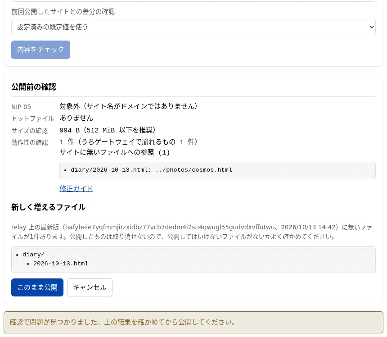Click the 994 B size value
Image resolution: width=387 pixels, height=337 pixels.
[x=108, y=130]
